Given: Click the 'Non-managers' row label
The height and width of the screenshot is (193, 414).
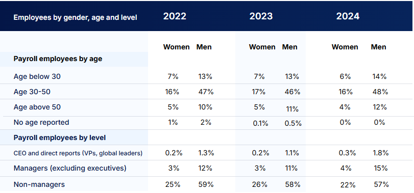Looking at the screenshot, I should pyautogui.click(x=39, y=184).
